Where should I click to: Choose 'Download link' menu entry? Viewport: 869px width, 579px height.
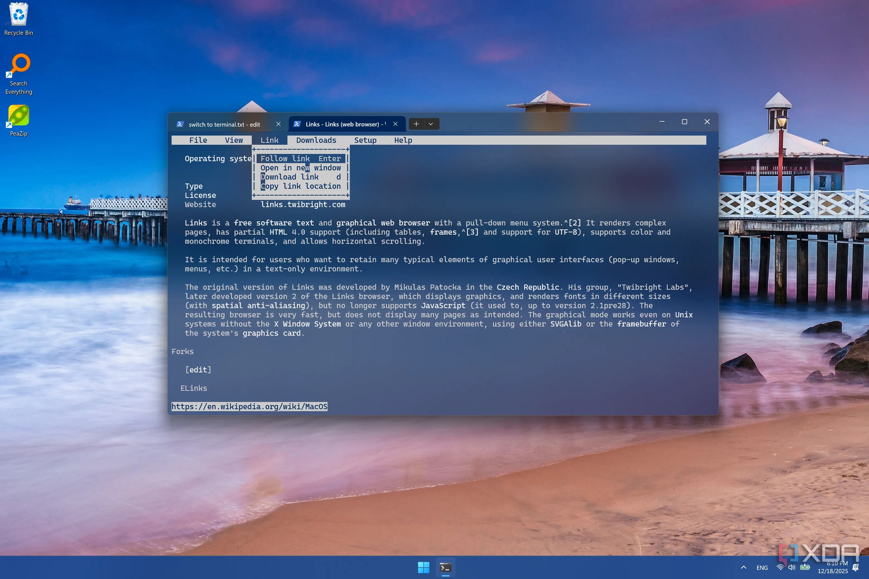coord(301,177)
